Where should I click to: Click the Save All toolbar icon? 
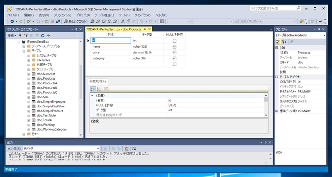[58, 22]
